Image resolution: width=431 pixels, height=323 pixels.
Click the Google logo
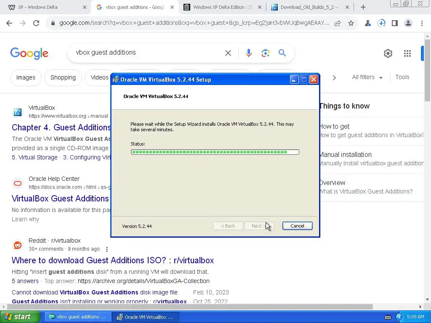[29, 53]
